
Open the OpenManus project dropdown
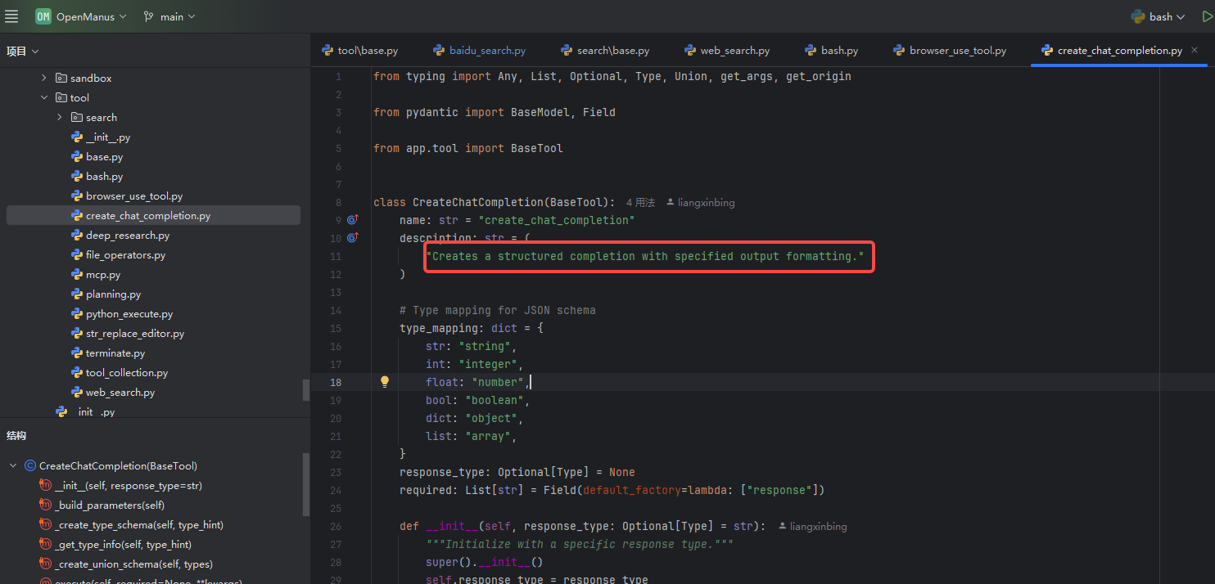point(91,16)
